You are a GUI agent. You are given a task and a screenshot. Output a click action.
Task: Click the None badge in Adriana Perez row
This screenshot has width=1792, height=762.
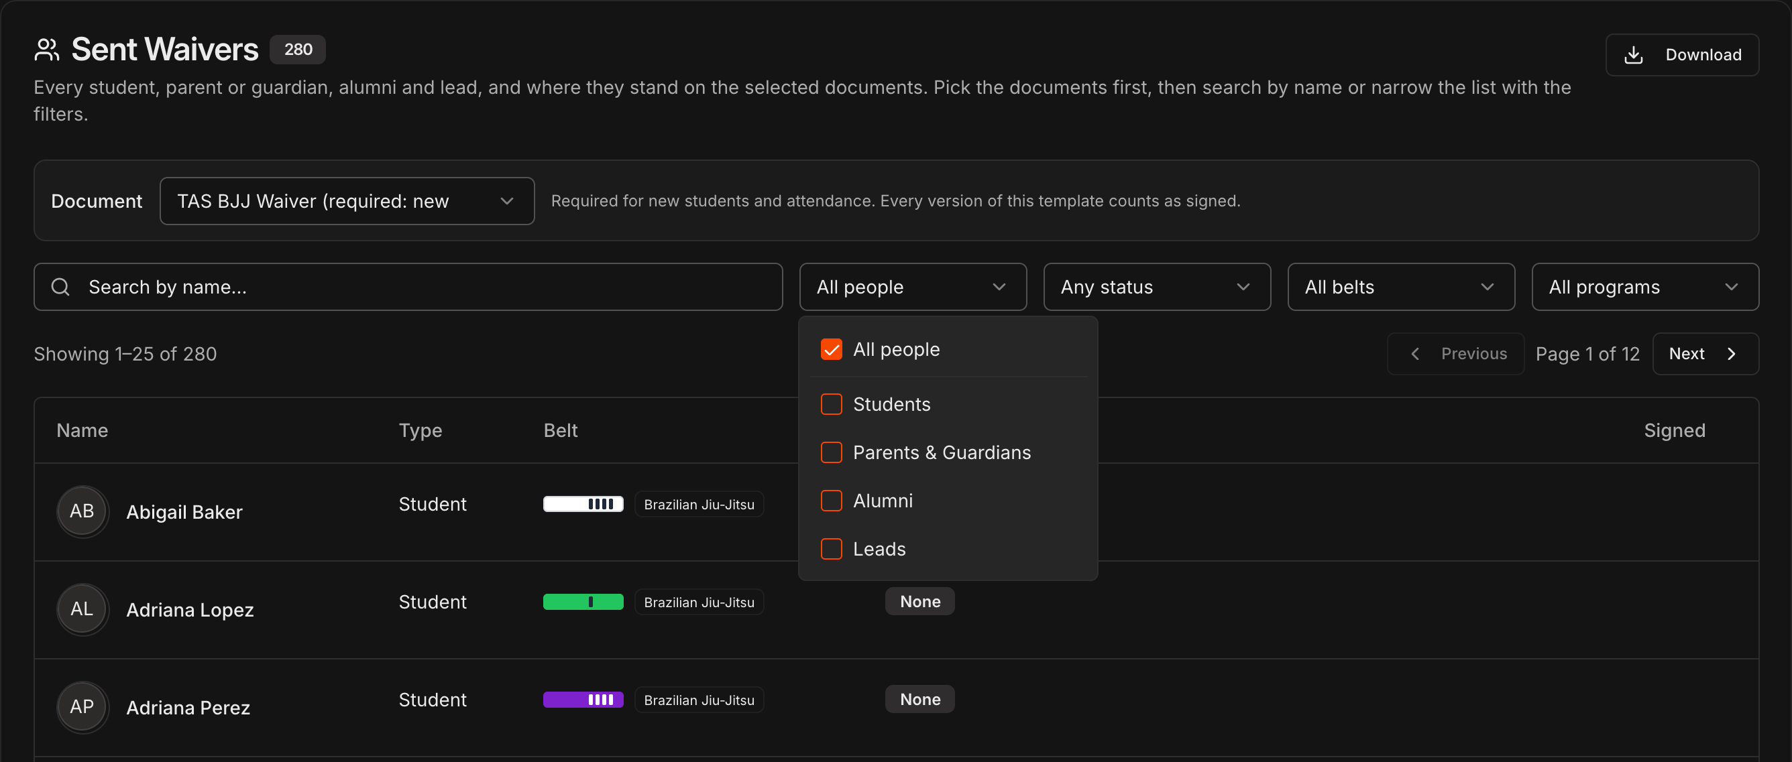point(919,700)
